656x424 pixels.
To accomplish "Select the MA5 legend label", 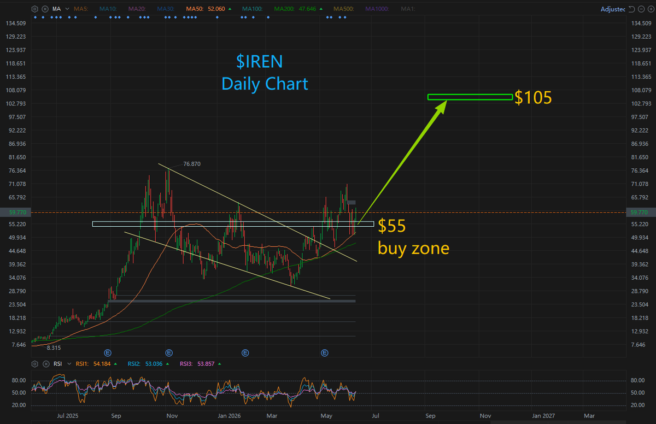I will pyautogui.click(x=81, y=9).
